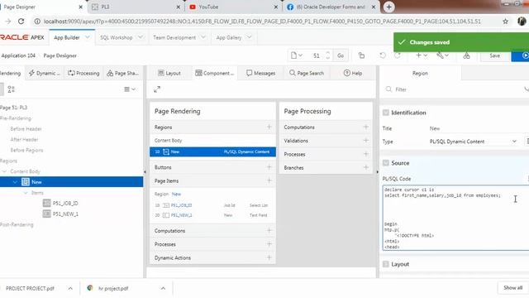Expand the Layout pane with arrows icon
This screenshot has width=529, height=298.
(x=157, y=89)
